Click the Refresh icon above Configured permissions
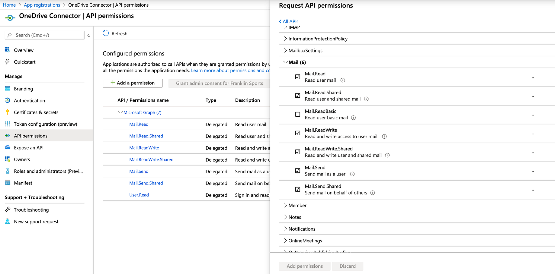This screenshot has width=555, height=274. (x=106, y=33)
